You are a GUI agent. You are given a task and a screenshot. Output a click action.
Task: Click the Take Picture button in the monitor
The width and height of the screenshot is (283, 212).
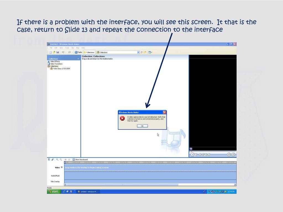[x=233, y=155]
